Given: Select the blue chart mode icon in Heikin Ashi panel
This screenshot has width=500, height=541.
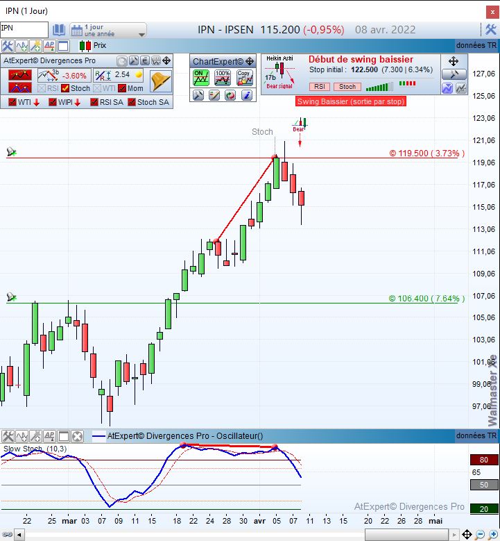Looking at the screenshot, I should [447, 88].
